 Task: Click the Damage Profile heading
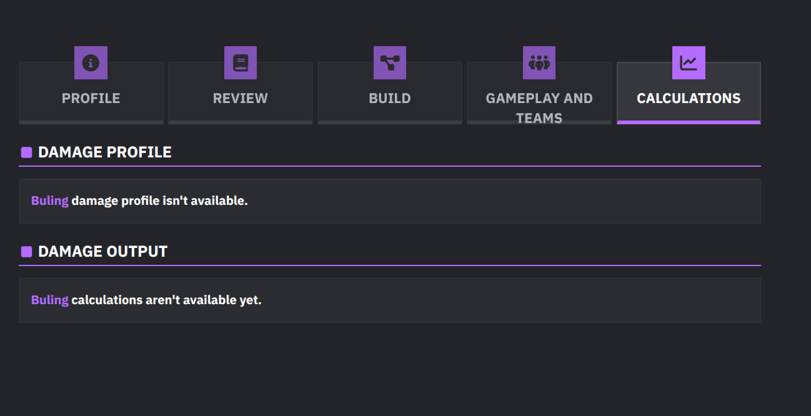pyautogui.click(x=104, y=152)
